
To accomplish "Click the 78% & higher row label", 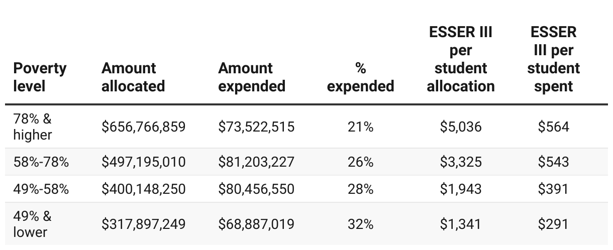I will [x=33, y=127].
